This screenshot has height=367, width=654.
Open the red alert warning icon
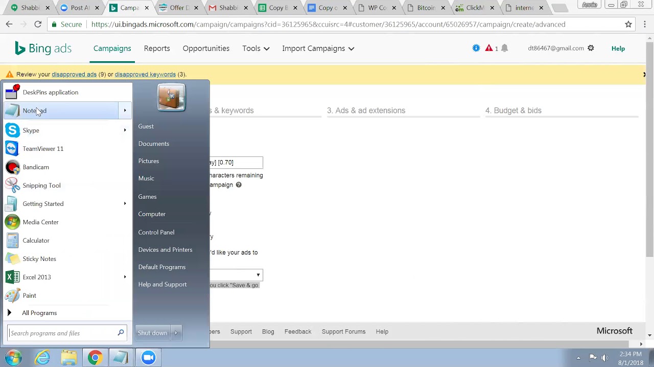pos(489,48)
